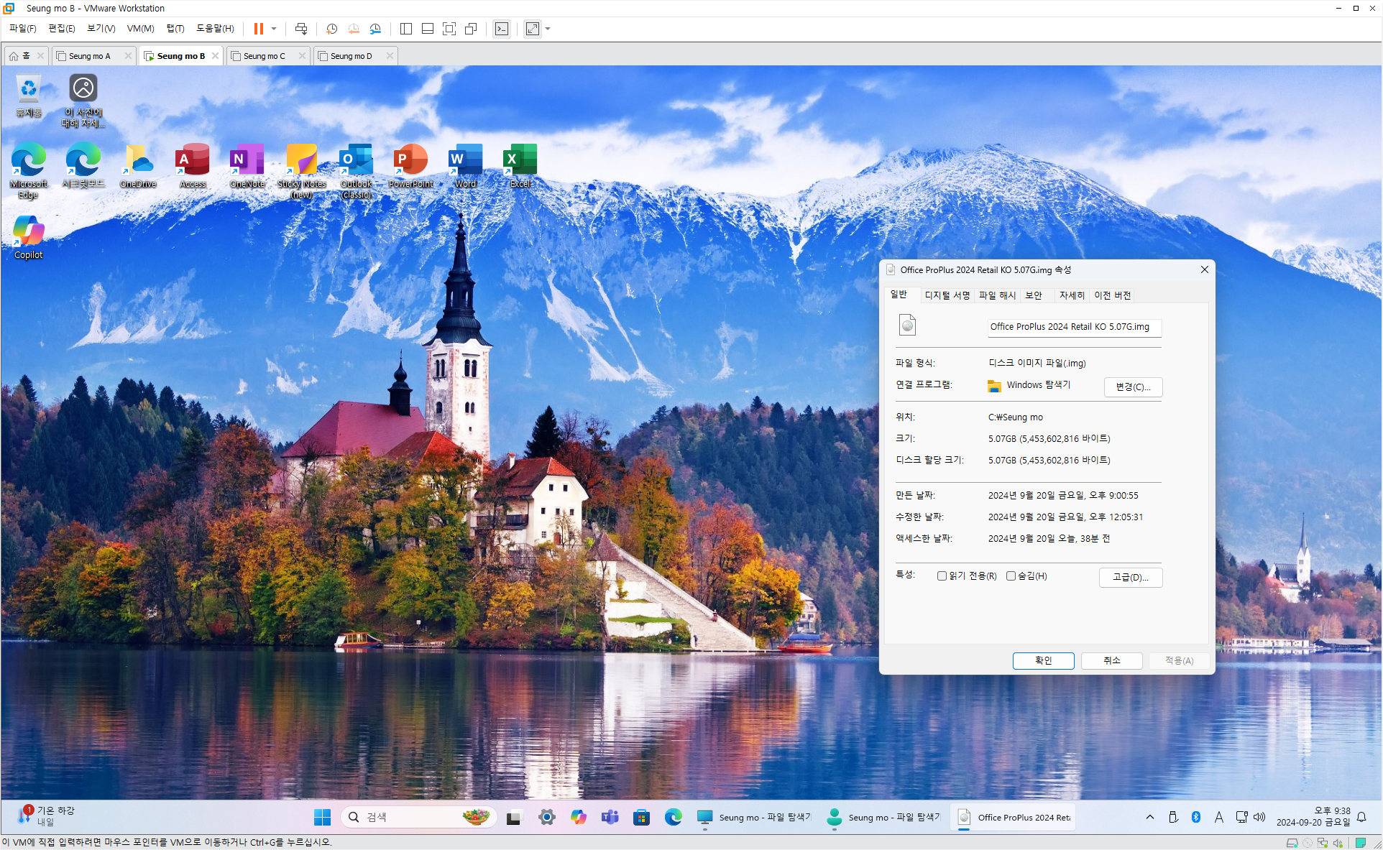Expand the dropdown arrow beside the suspend button
The height and width of the screenshot is (850, 1383).
[x=274, y=29]
